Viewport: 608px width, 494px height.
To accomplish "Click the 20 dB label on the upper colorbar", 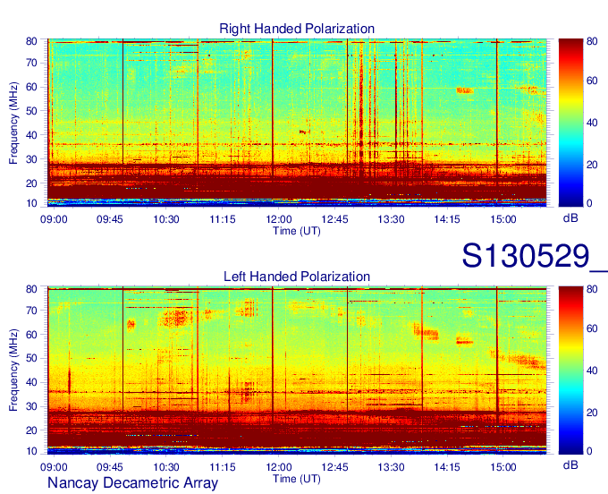I will pyautogui.click(x=592, y=165).
